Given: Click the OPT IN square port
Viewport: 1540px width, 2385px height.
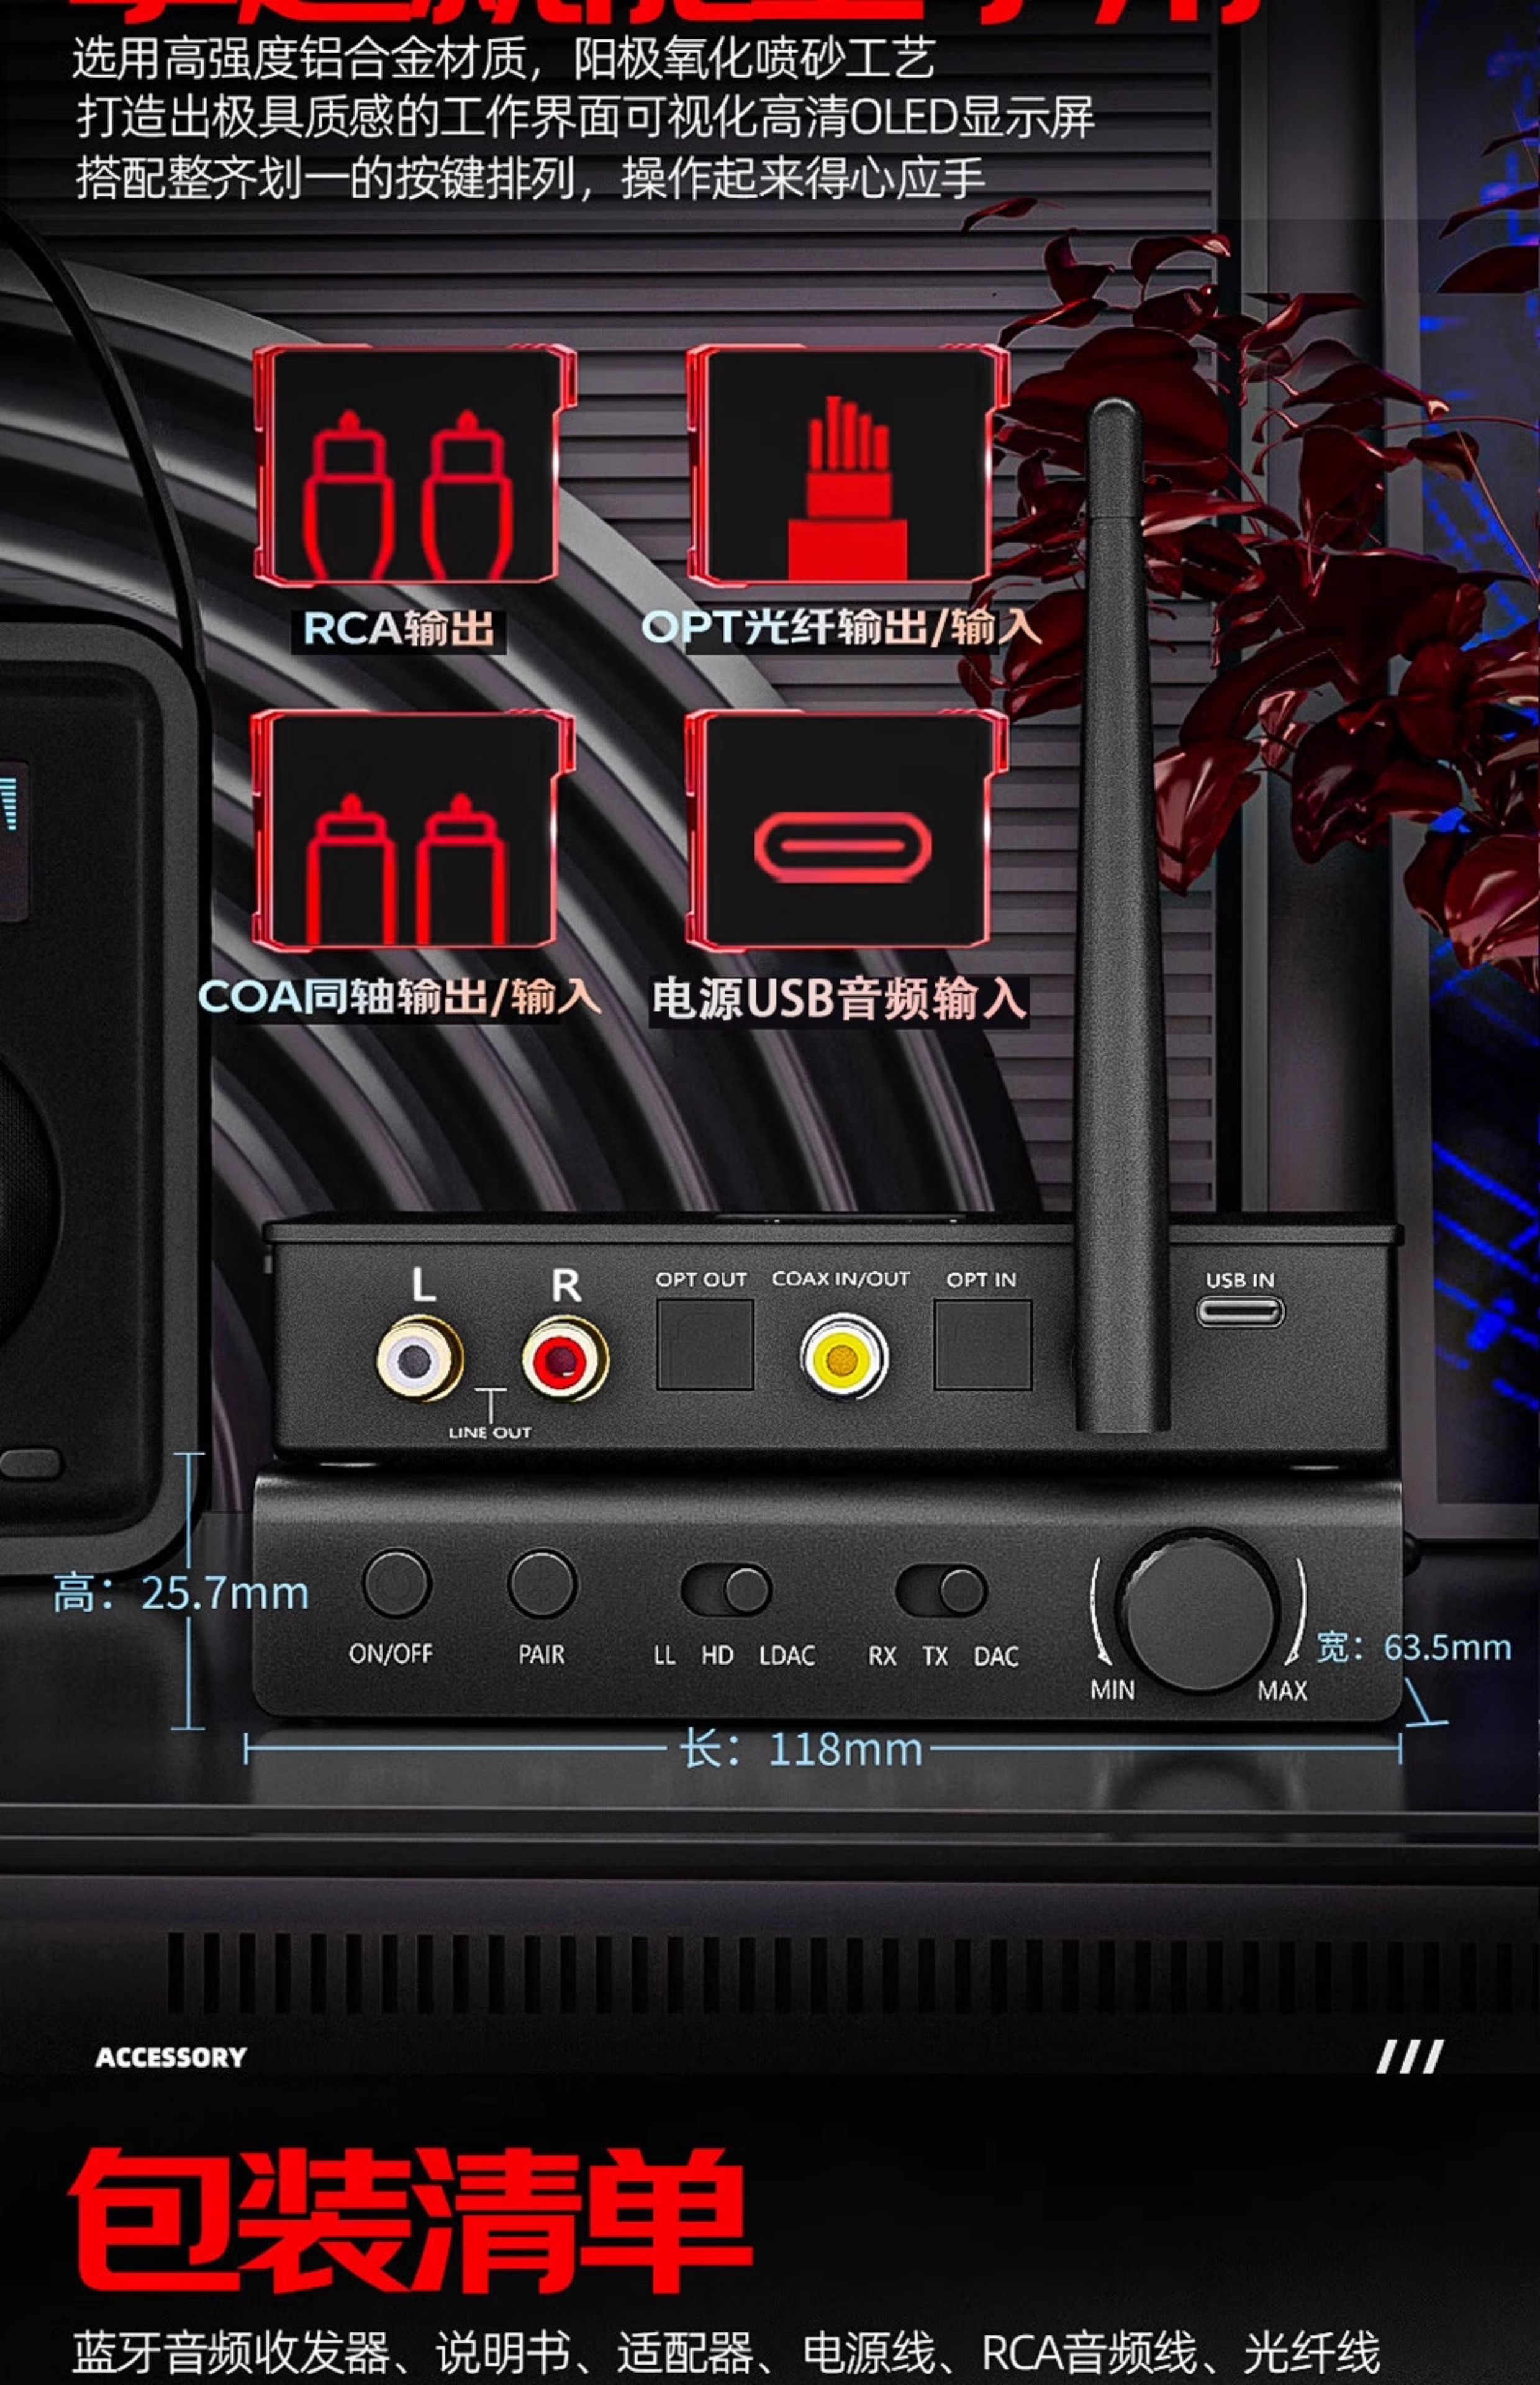Looking at the screenshot, I should point(982,1344).
